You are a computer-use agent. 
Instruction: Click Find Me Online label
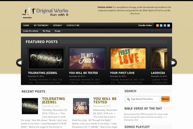145,25
